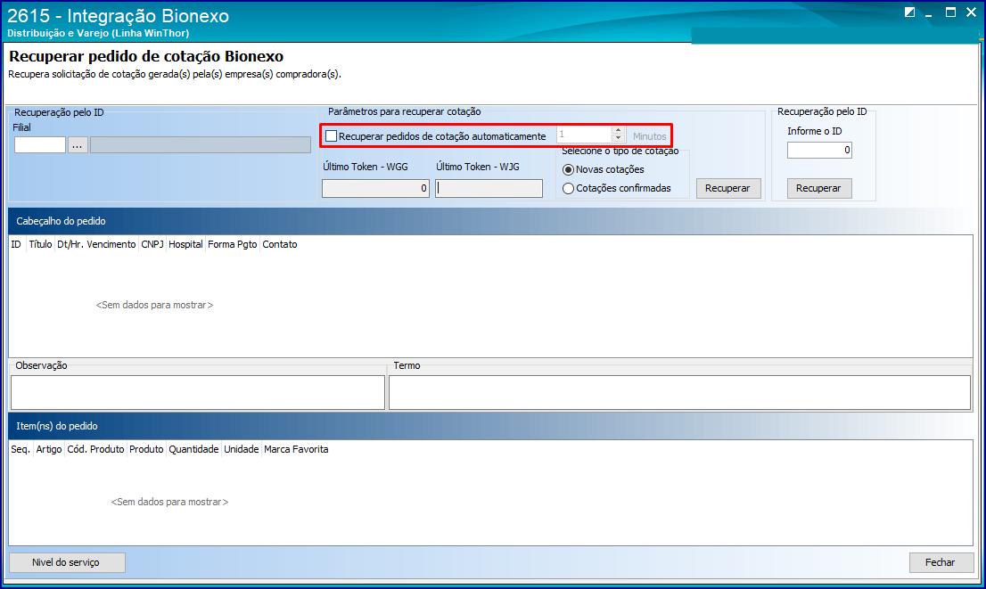The width and height of the screenshot is (986, 589).
Task: Focus the Último Token - WGG field
Action: (375, 189)
